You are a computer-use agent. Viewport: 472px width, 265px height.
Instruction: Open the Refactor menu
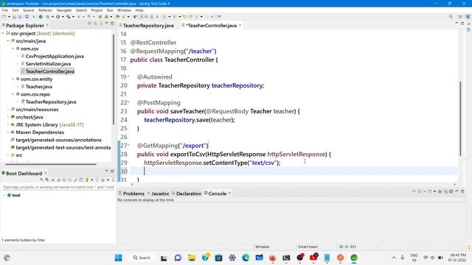46,10
